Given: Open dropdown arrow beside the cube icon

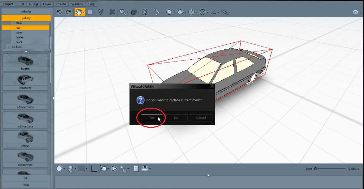Looking at the screenshot, I should point(139,12).
